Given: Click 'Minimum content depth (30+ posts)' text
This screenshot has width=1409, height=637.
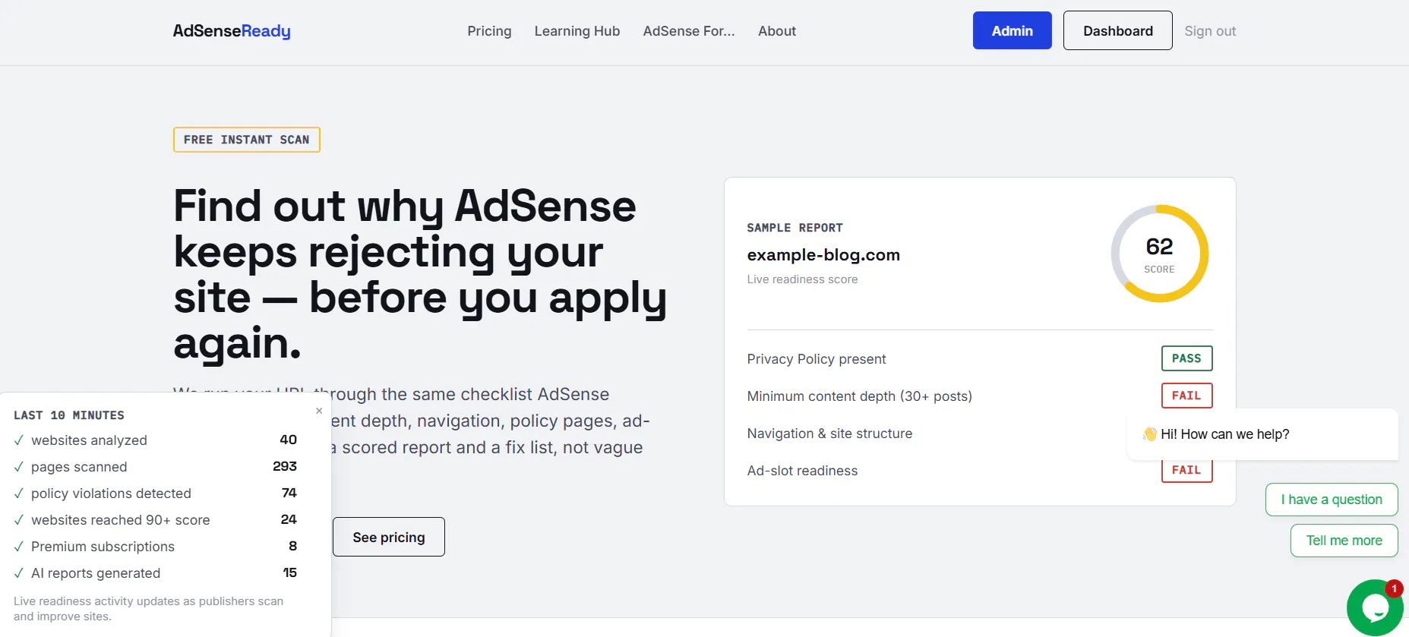Looking at the screenshot, I should (x=860, y=396).
